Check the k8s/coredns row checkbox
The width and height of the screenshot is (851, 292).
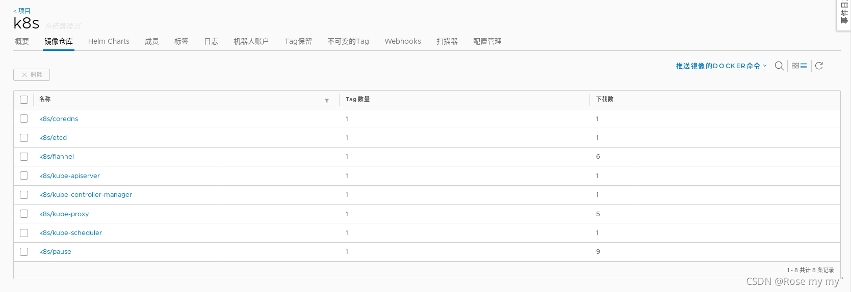tap(24, 119)
